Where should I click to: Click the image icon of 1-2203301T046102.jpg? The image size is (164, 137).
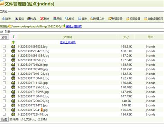click(x=13, y=74)
